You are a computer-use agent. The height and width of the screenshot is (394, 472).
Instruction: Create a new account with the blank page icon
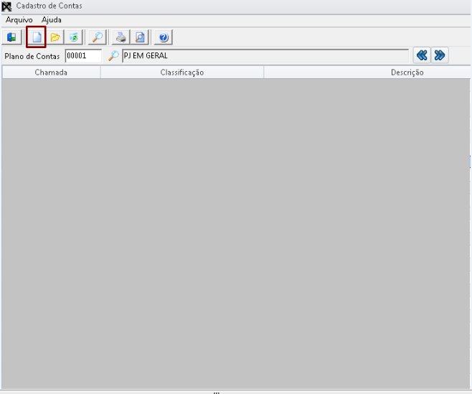pos(37,37)
